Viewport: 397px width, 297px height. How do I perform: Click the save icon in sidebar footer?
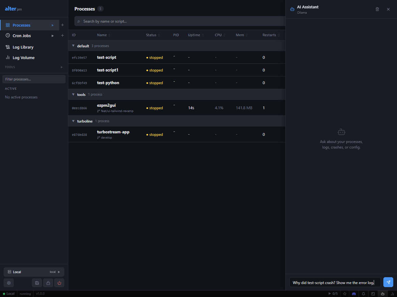click(37, 283)
